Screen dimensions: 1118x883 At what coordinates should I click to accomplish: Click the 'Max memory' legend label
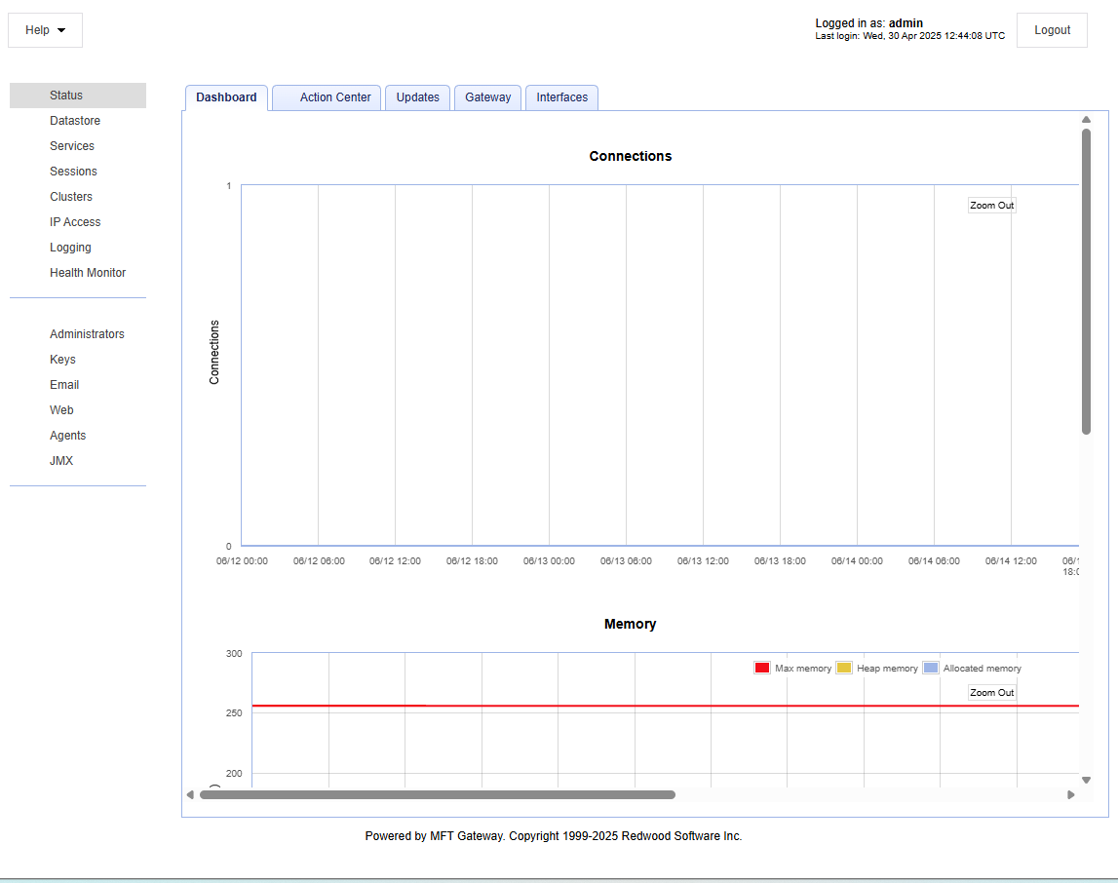click(x=803, y=669)
